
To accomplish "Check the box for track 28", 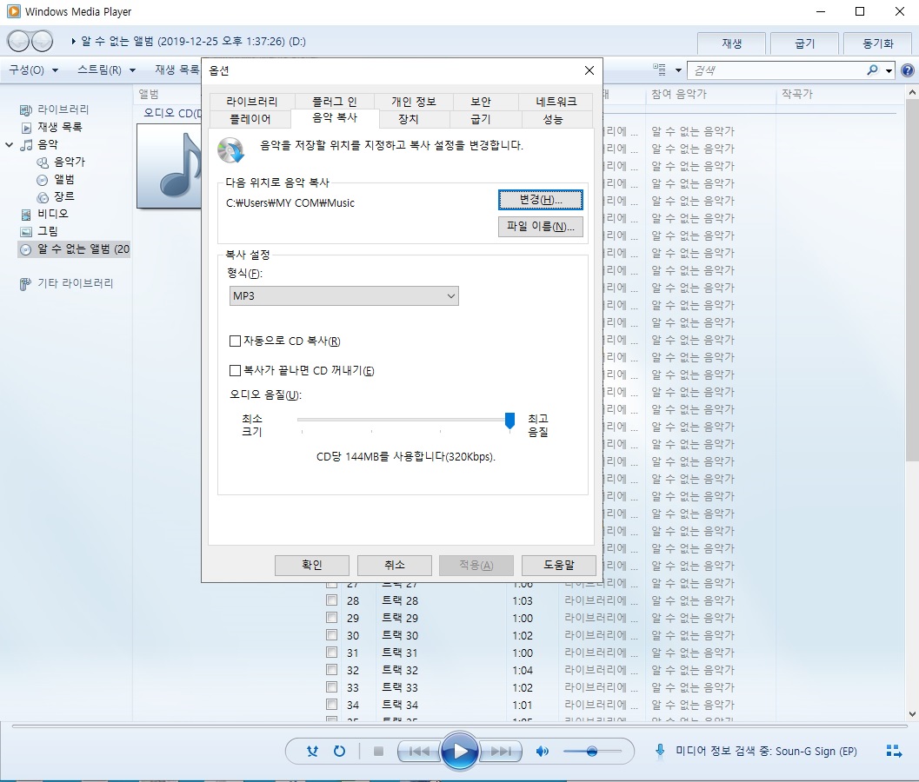I will click(332, 600).
